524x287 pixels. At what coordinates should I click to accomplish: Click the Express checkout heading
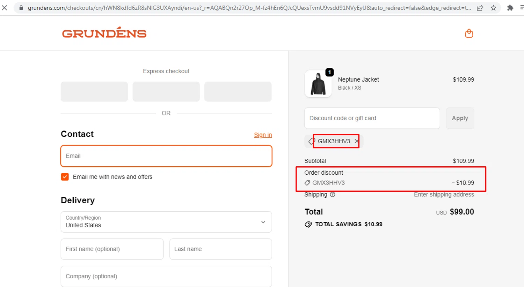(x=166, y=71)
